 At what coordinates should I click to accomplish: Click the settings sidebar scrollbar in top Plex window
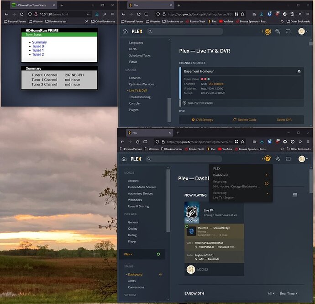point(169,110)
